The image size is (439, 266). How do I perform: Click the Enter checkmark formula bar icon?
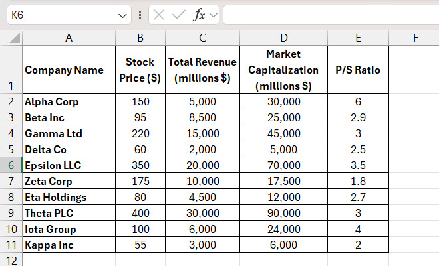tap(179, 15)
